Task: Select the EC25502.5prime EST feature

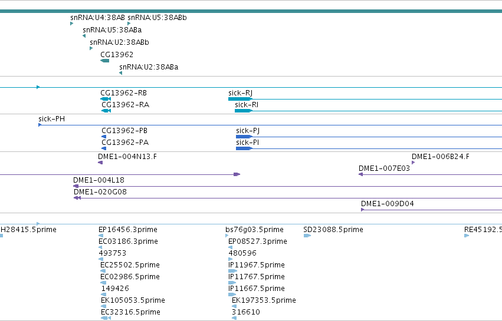Action: (x=103, y=271)
